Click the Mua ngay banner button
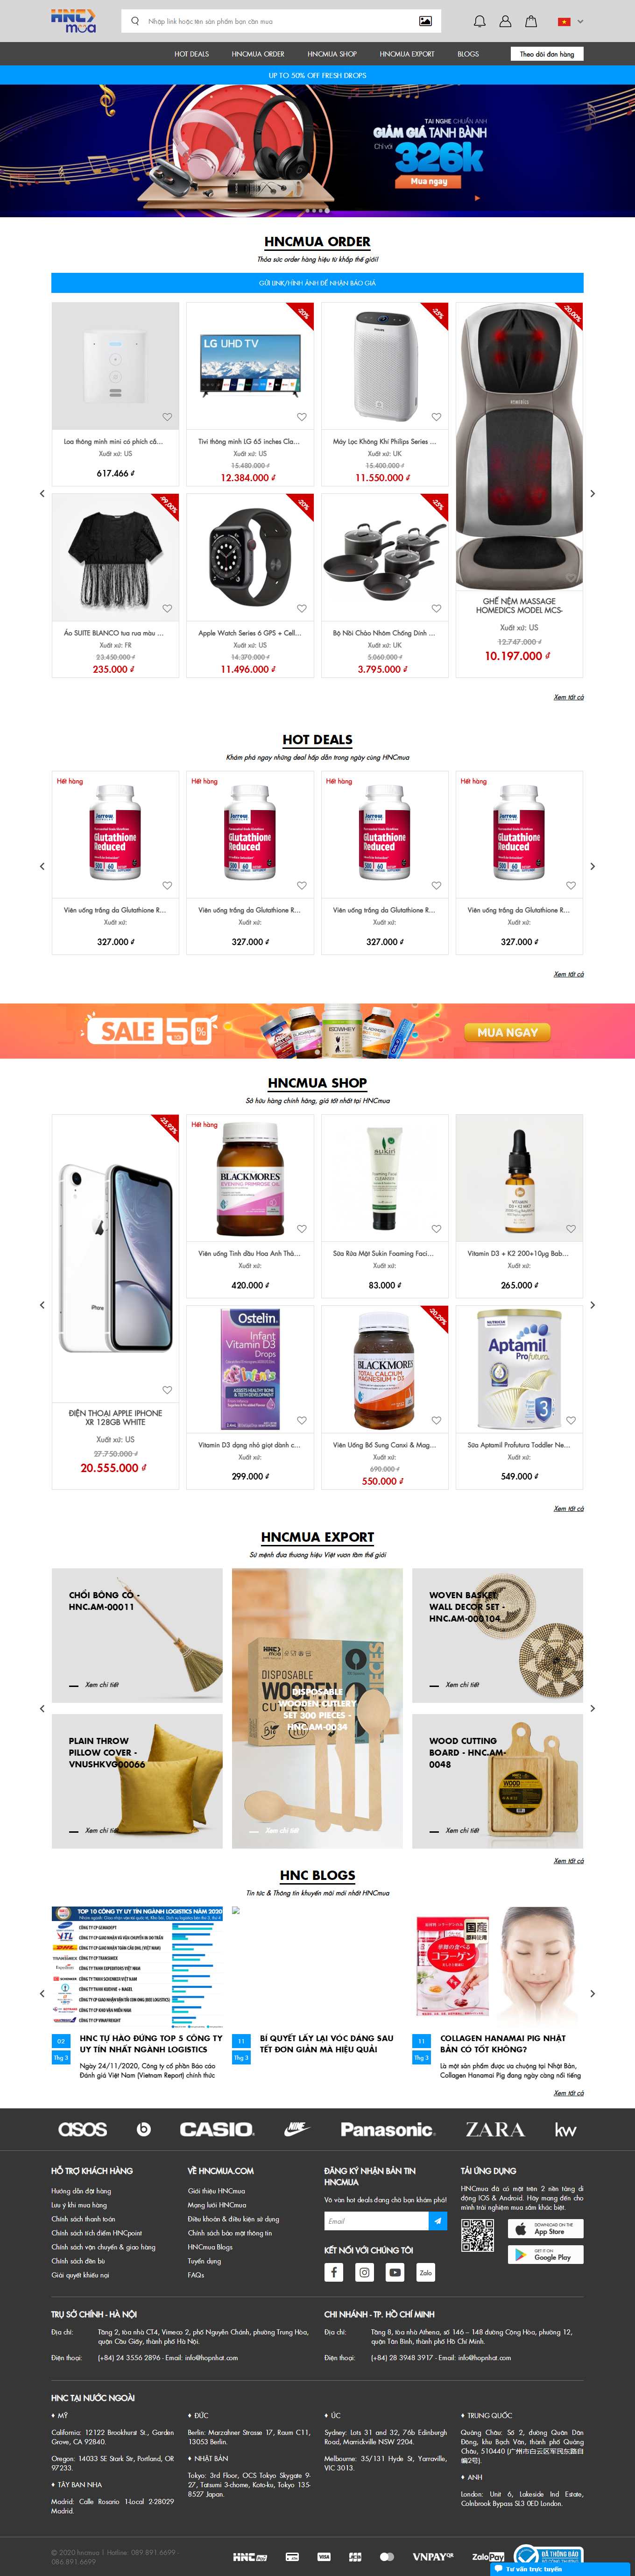Viewport: 635px width, 2576px height. (x=429, y=182)
